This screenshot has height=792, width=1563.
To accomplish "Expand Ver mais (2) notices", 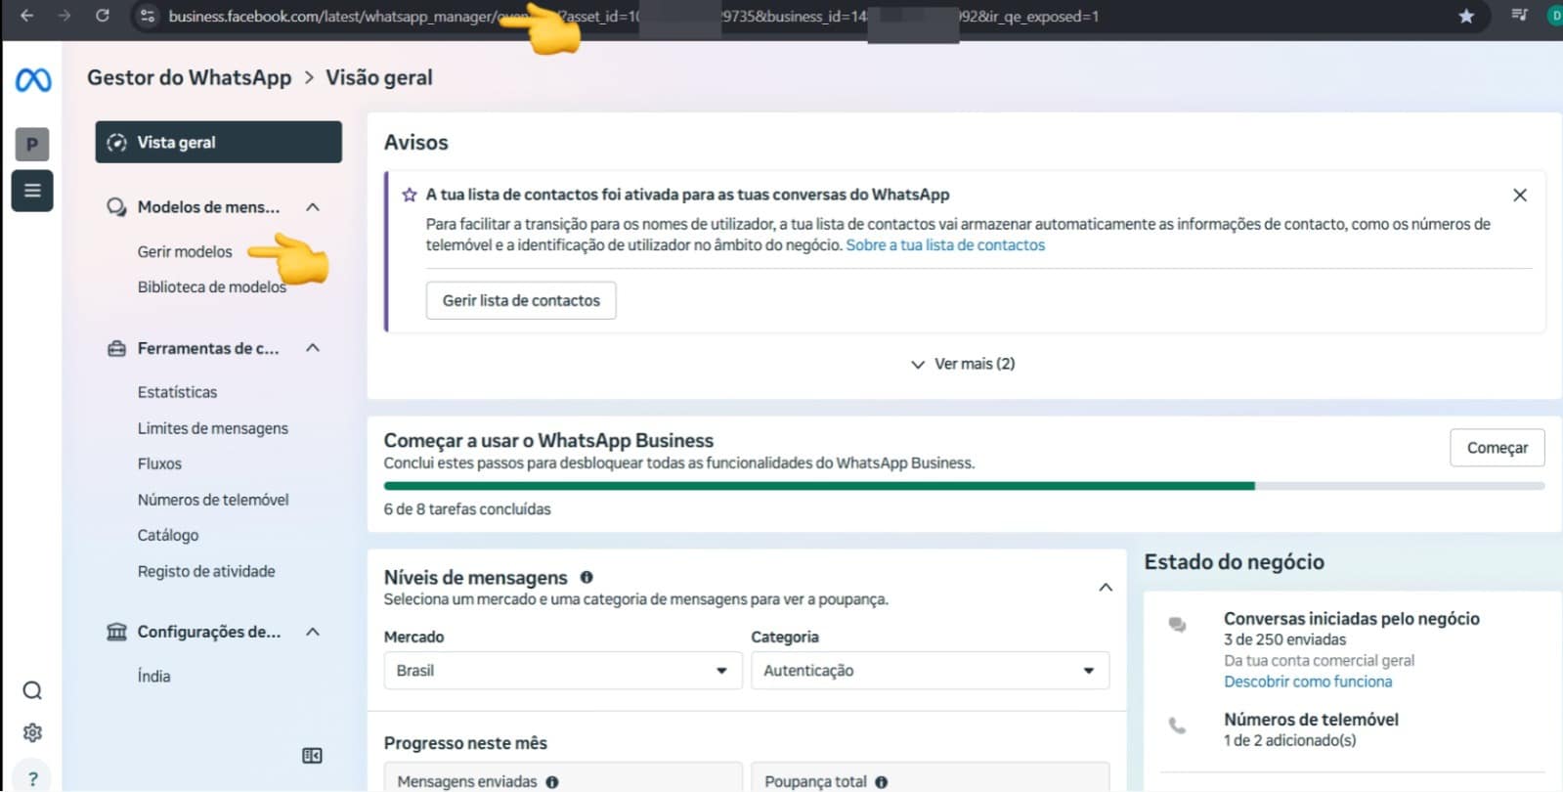I will [x=963, y=364].
